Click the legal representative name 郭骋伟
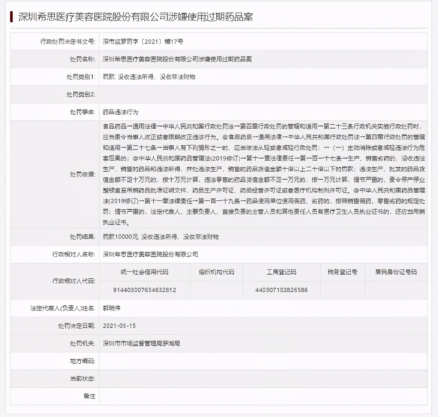The height and width of the screenshot is (417, 438). (x=113, y=308)
